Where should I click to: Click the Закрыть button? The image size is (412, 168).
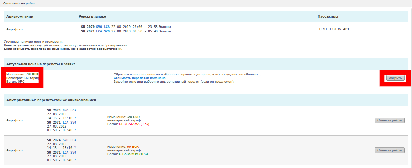pos(395,78)
